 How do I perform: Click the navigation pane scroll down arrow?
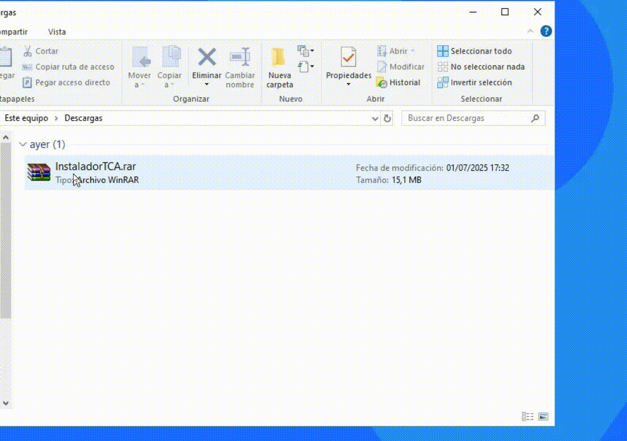(5, 403)
